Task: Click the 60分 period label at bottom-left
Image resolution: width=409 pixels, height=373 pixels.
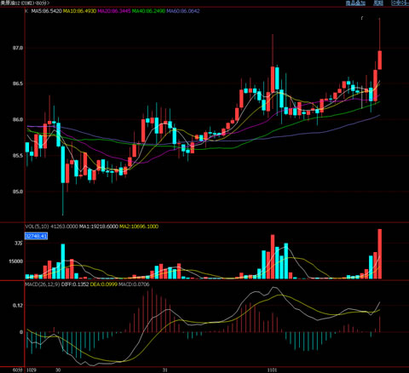Action: (18, 370)
